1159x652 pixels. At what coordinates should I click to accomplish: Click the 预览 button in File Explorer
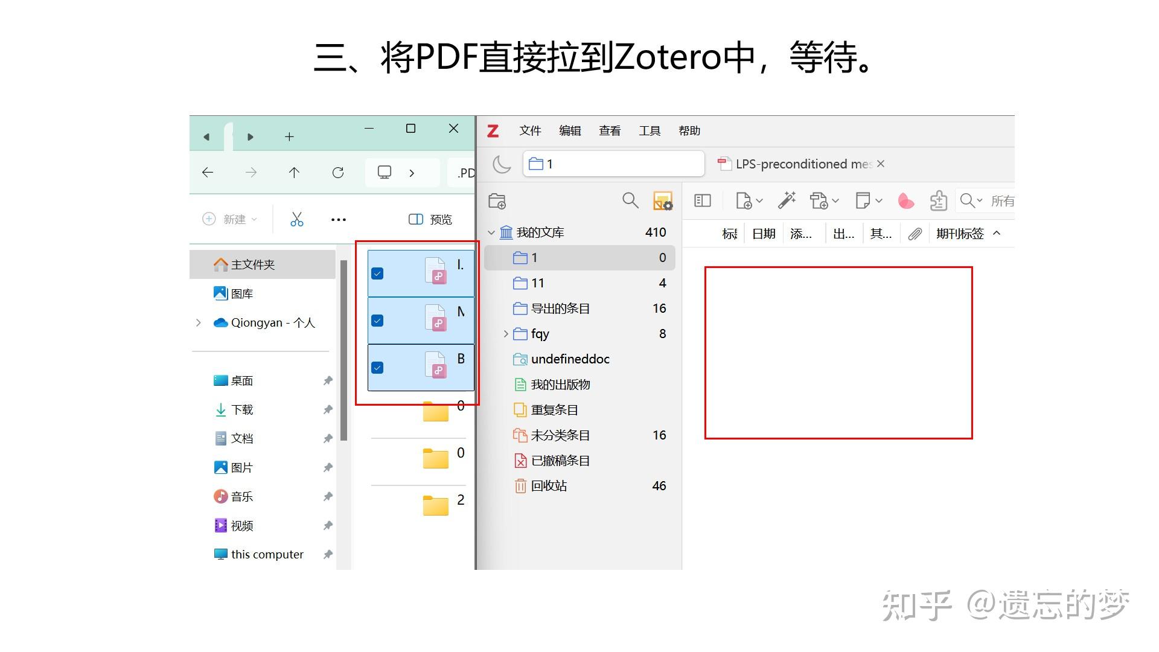pyautogui.click(x=429, y=219)
